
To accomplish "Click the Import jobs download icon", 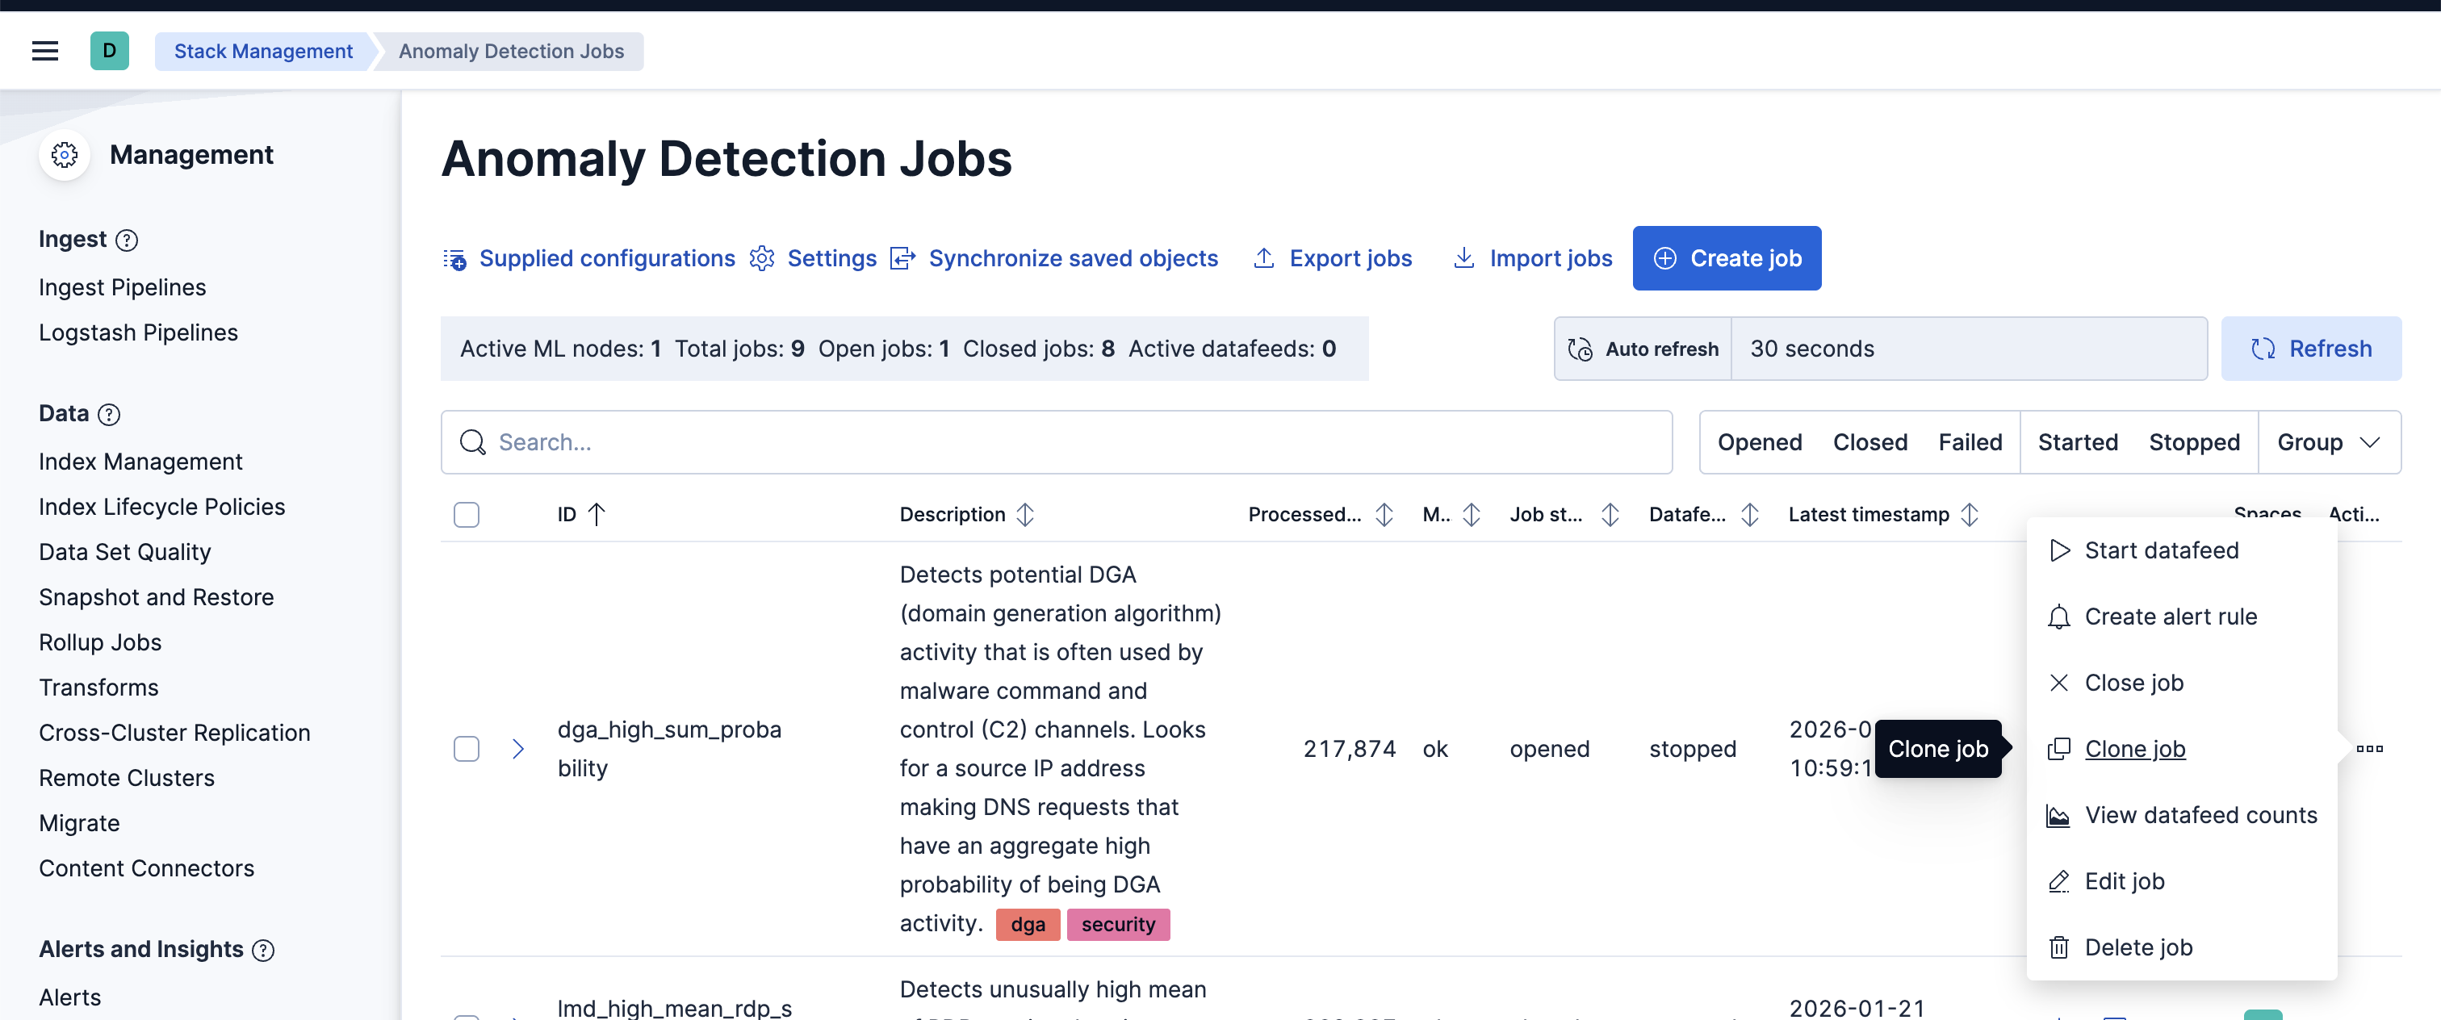I will point(1464,257).
